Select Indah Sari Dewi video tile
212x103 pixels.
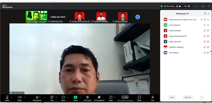pos(58,17)
